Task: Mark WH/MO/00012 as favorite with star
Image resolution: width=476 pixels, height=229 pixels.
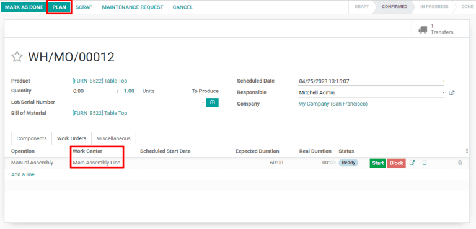Action: point(17,57)
